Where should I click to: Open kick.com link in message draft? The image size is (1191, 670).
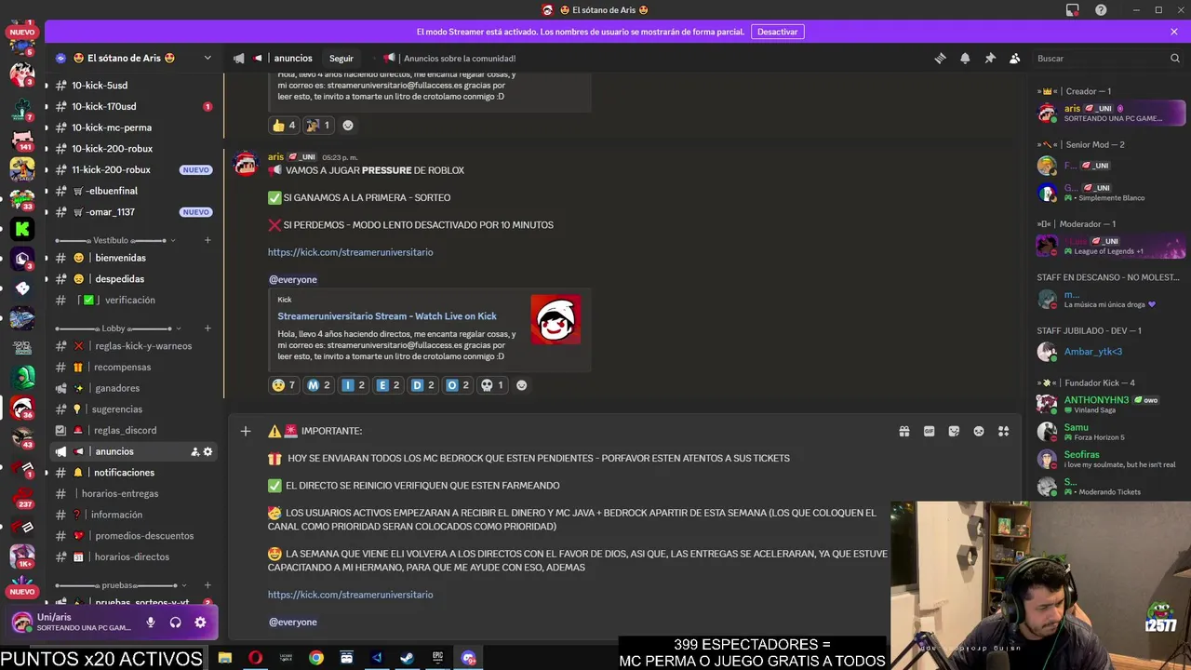point(350,595)
